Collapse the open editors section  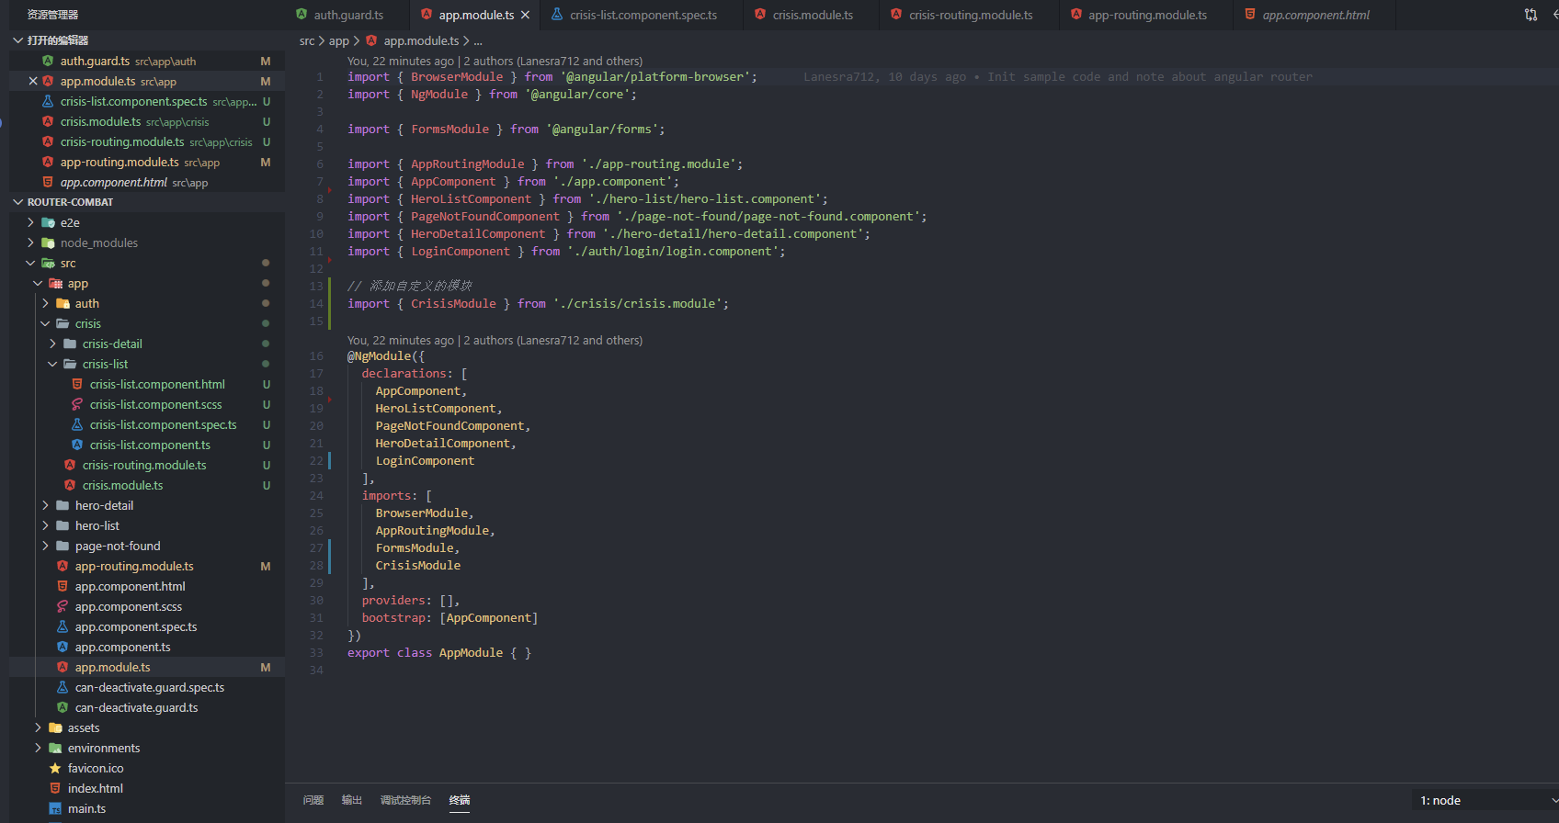[x=17, y=40]
